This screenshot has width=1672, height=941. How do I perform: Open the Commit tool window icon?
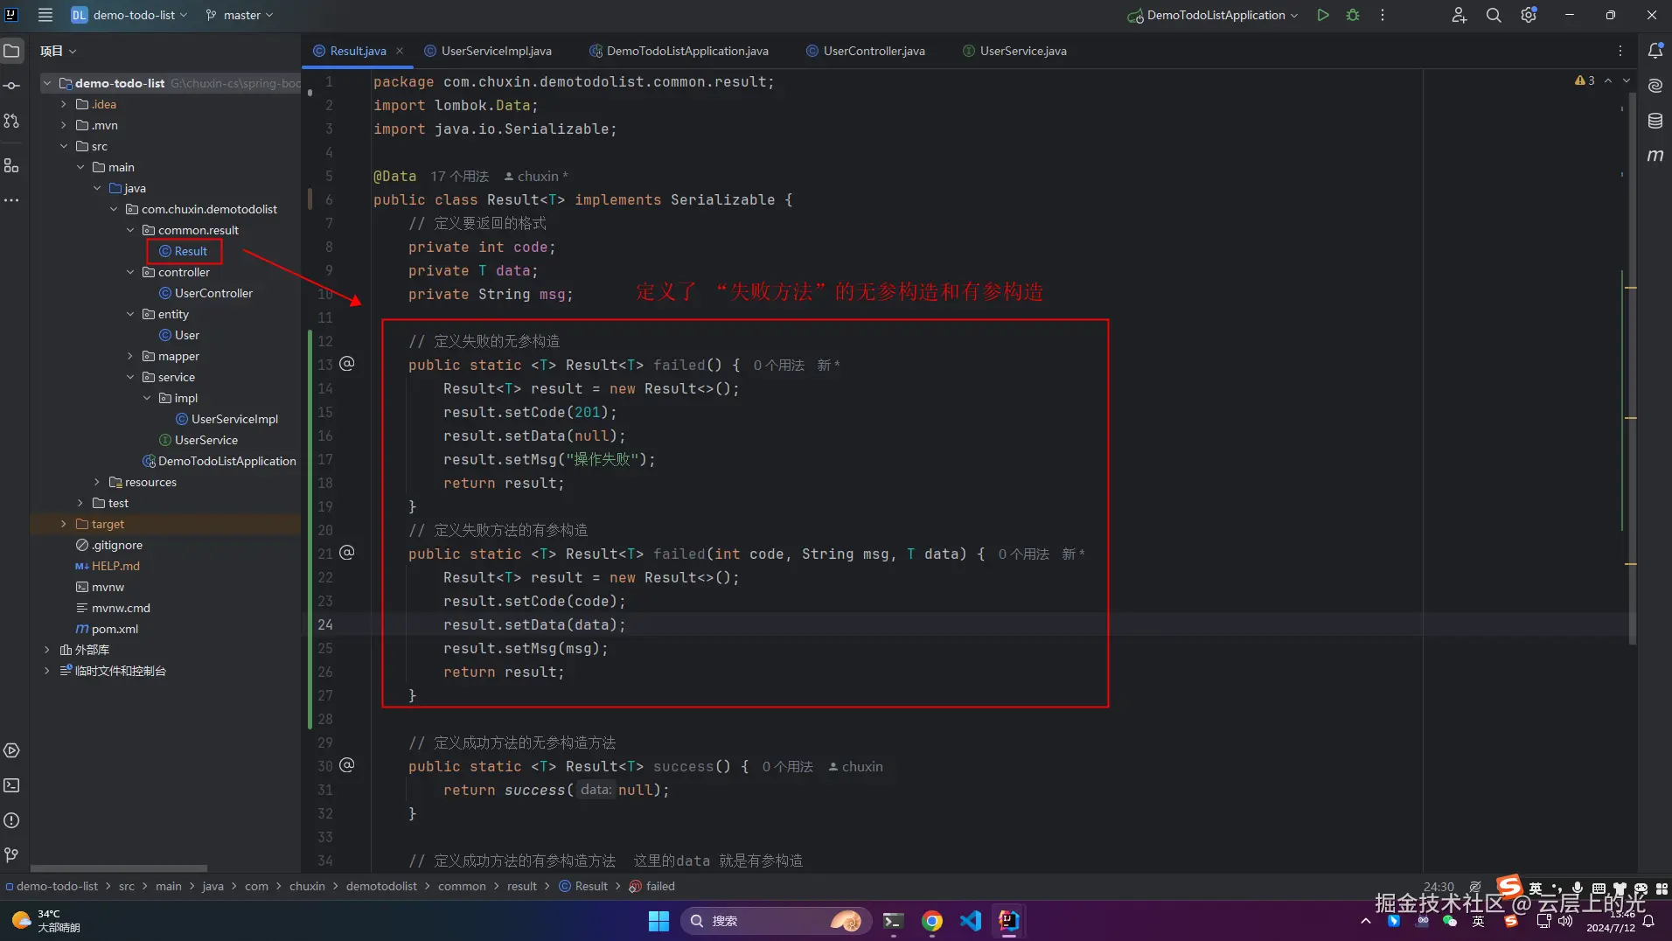pyautogui.click(x=11, y=86)
